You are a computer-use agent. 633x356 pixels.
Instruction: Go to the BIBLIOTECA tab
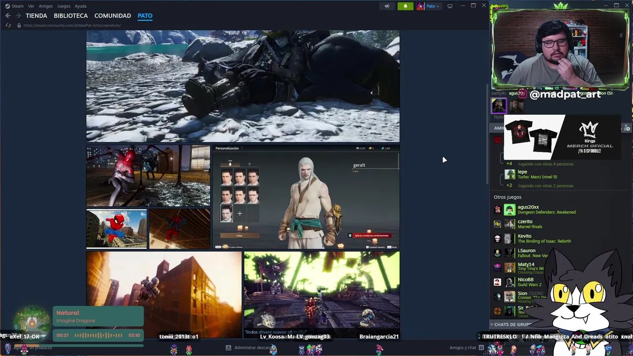tap(71, 16)
